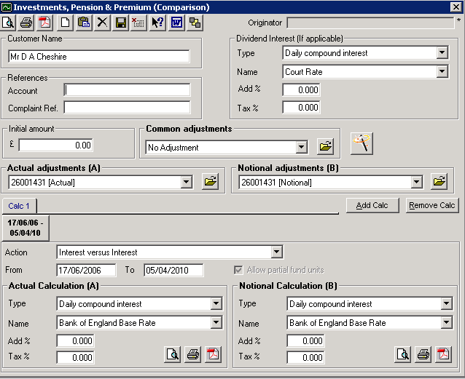Click the Remove Calc button
The width and height of the screenshot is (465, 379).
point(431,205)
